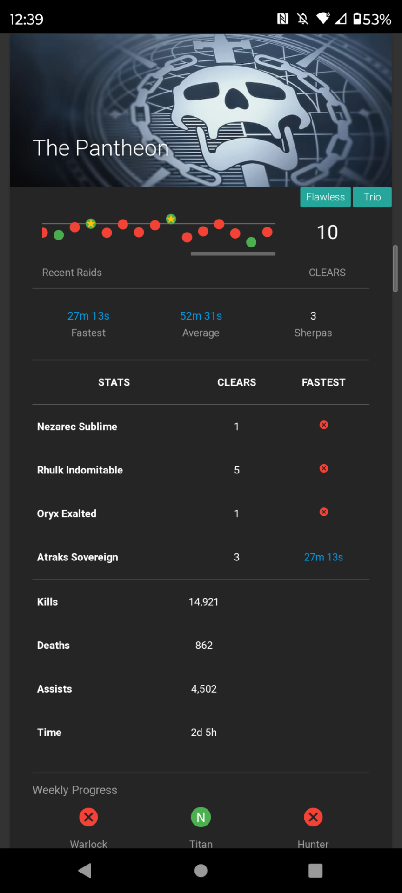Open the 27m 13s Fastest clear link

(x=88, y=316)
